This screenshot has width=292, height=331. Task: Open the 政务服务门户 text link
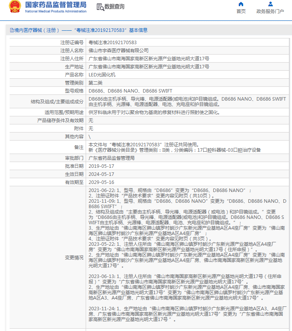point(270,12)
